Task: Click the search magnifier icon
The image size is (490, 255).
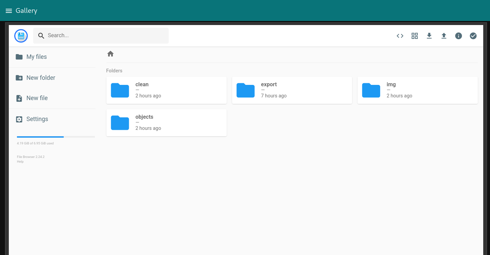Action: 41,36
